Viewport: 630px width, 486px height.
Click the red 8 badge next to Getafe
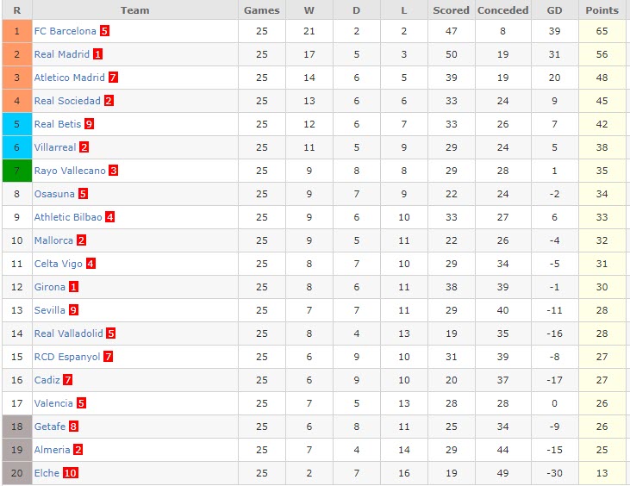tap(73, 427)
